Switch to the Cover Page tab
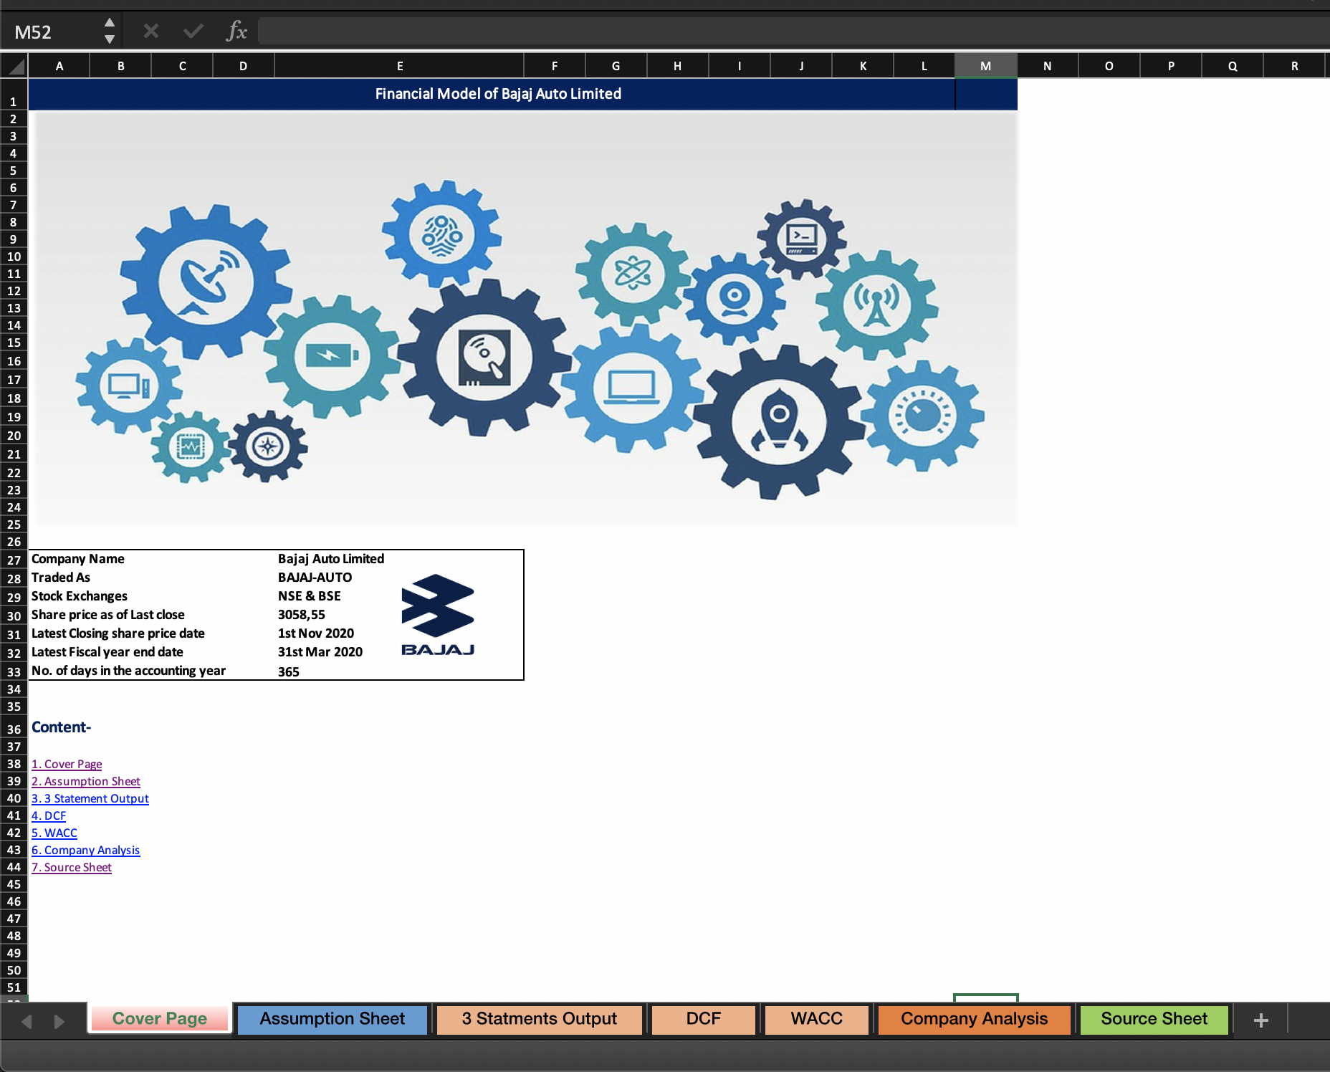Screen dimensions: 1330x1072 coord(159,1018)
